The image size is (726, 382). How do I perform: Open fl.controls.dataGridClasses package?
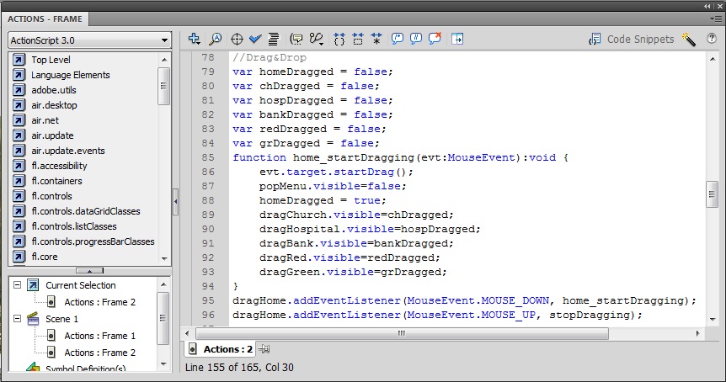point(86,211)
